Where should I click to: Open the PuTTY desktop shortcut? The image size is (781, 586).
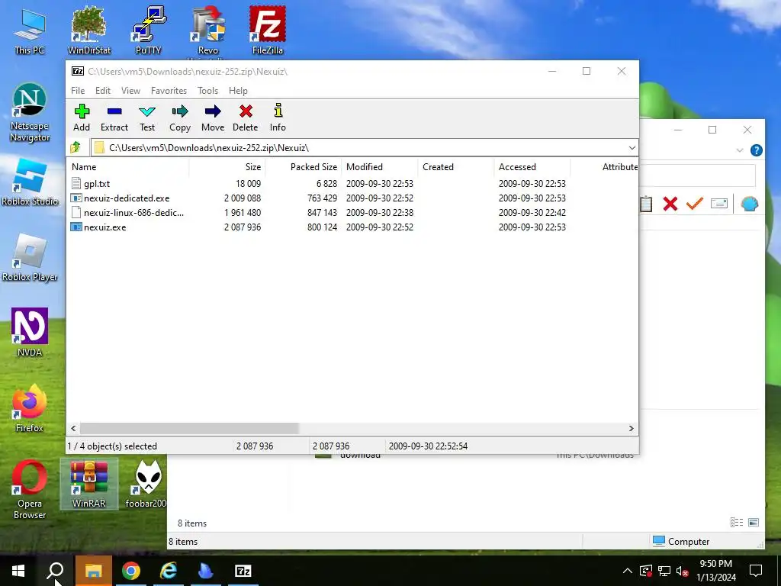149,31
